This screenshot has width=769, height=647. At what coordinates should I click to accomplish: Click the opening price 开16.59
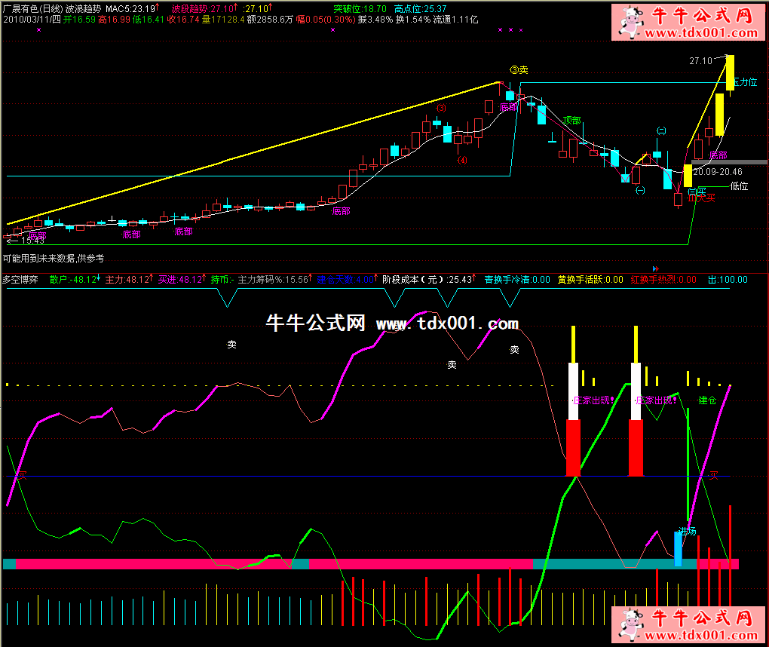[x=79, y=20]
